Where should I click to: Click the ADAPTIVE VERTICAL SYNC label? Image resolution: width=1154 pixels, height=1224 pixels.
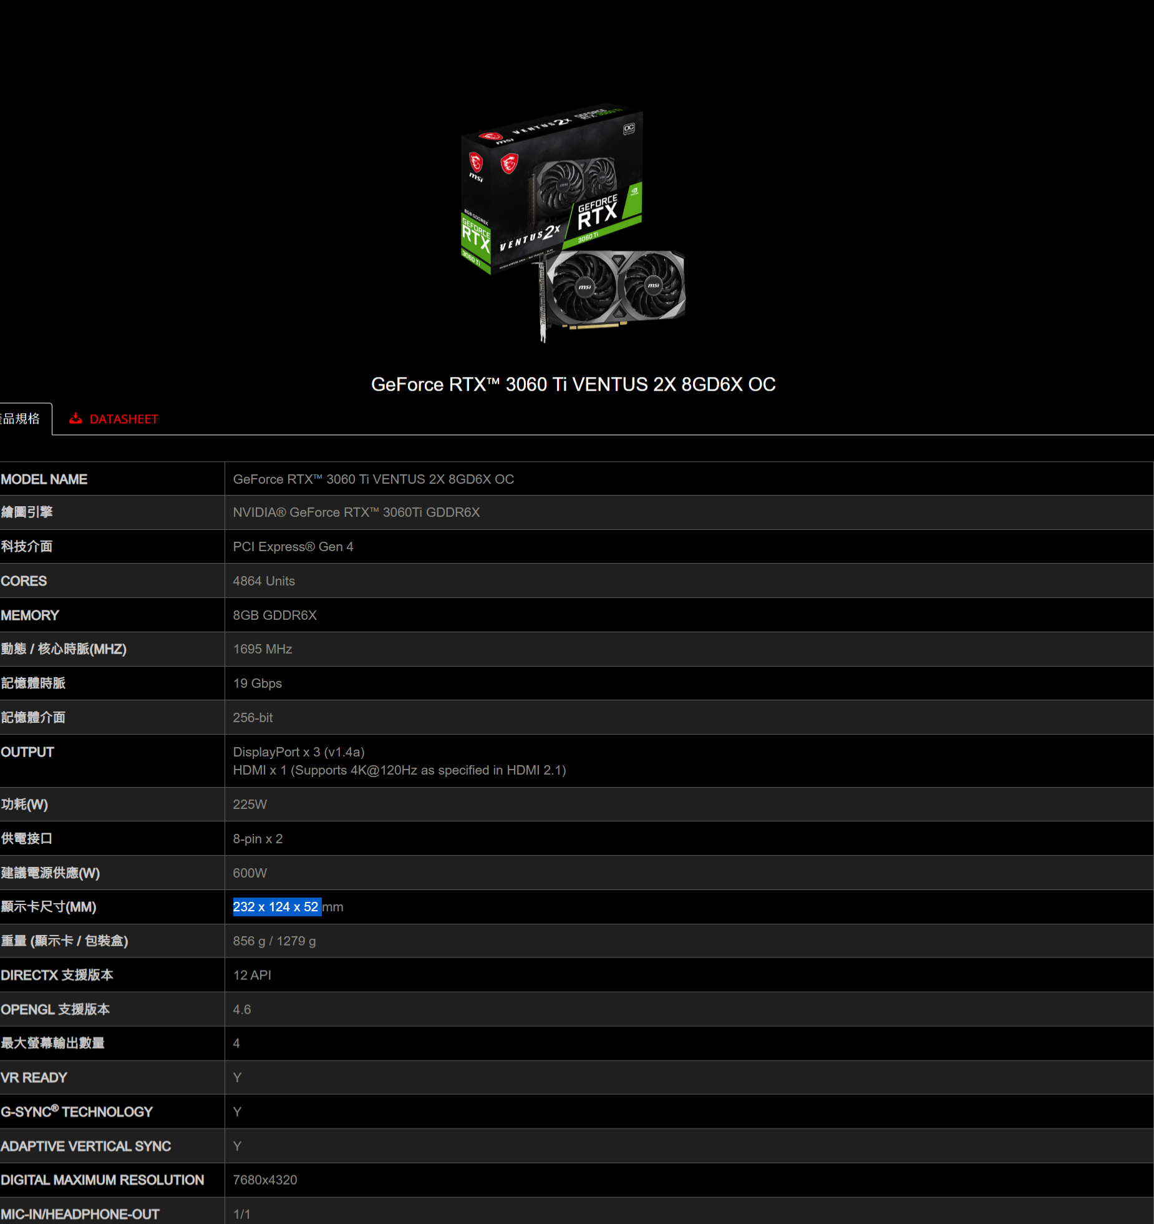pyautogui.click(x=86, y=1147)
